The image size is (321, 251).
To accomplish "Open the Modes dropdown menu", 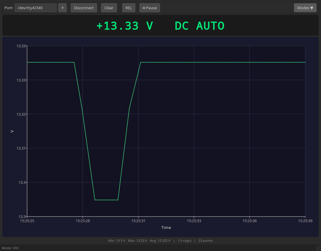I will (305, 8).
